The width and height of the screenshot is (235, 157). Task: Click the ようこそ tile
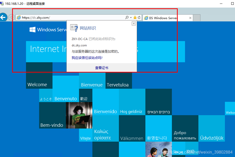tap(46, 95)
